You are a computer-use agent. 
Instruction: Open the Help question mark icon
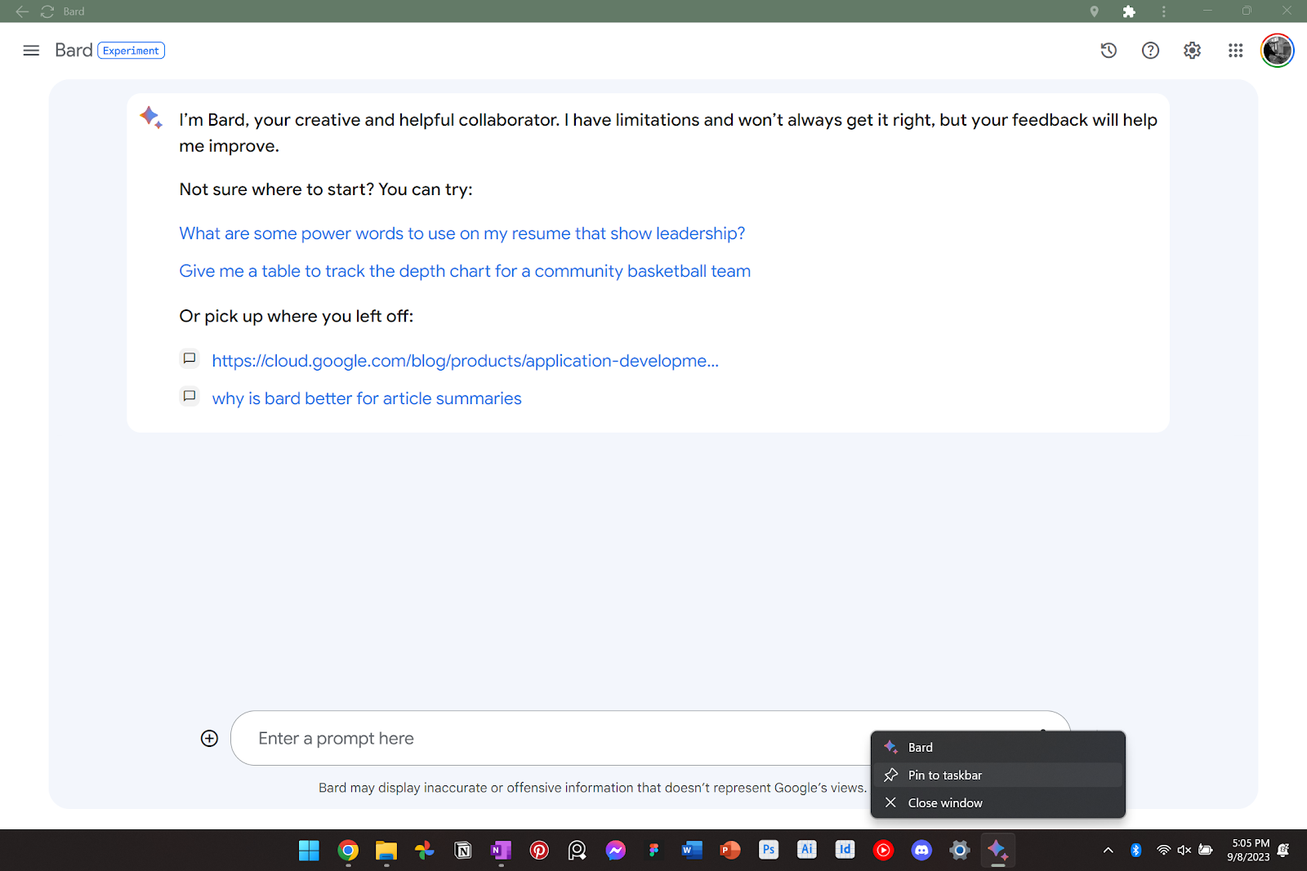pyautogui.click(x=1150, y=51)
